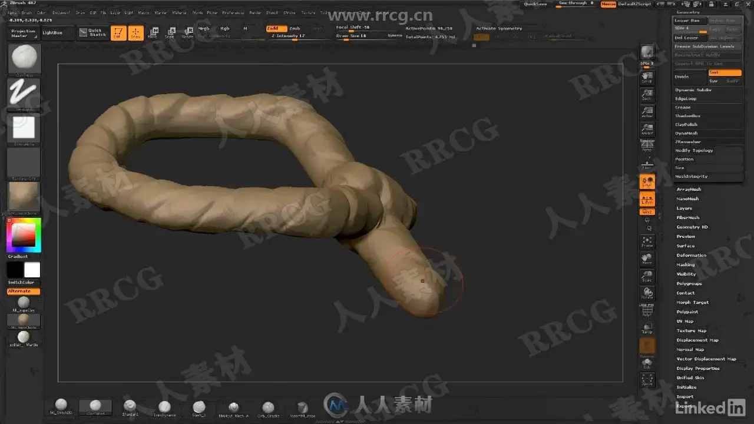Choose the Standard brush
This screenshot has width=754, height=424.
pyautogui.click(x=130, y=407)
